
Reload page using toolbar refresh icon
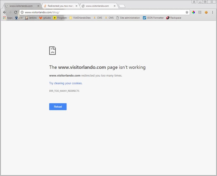pyautogui.click(x=15, y=12)
